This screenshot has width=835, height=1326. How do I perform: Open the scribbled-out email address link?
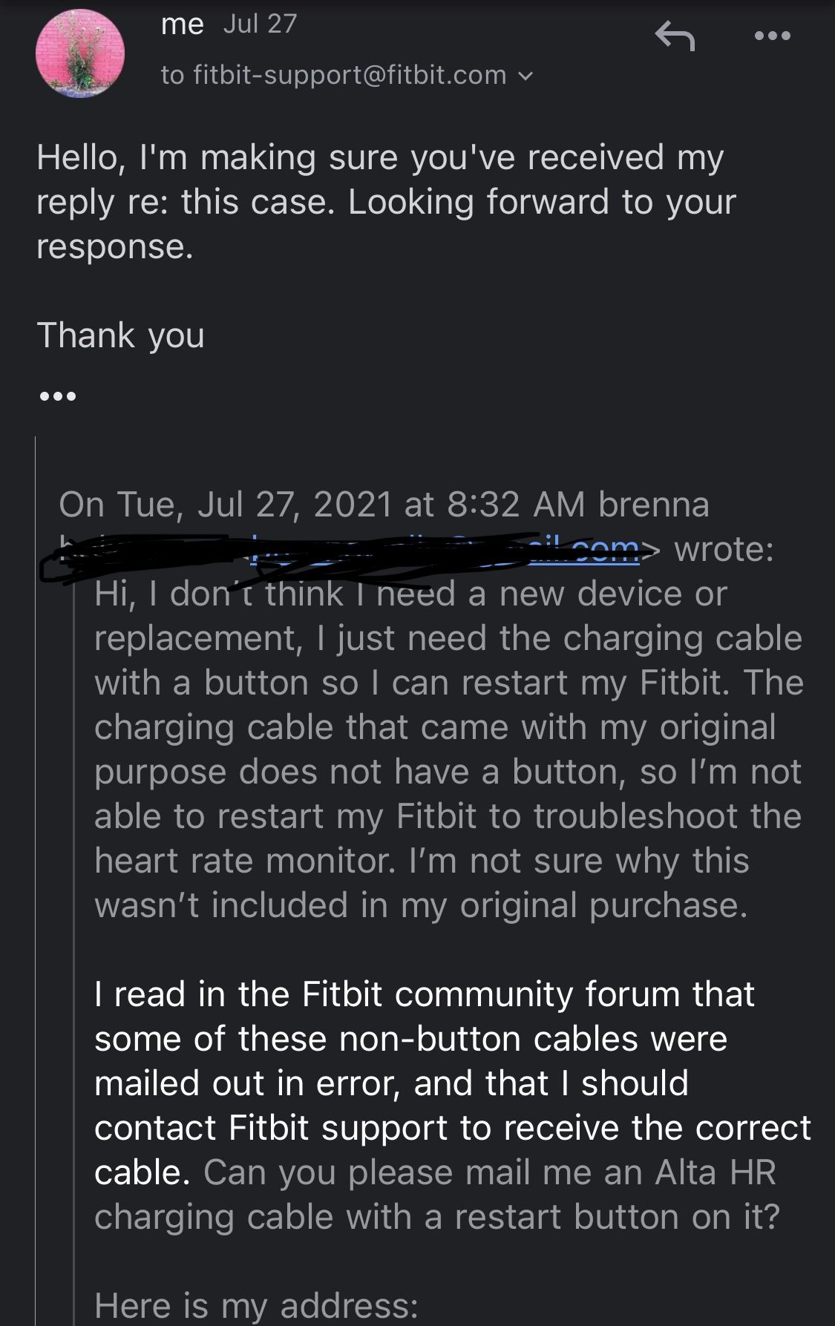(x=445, y=551)
